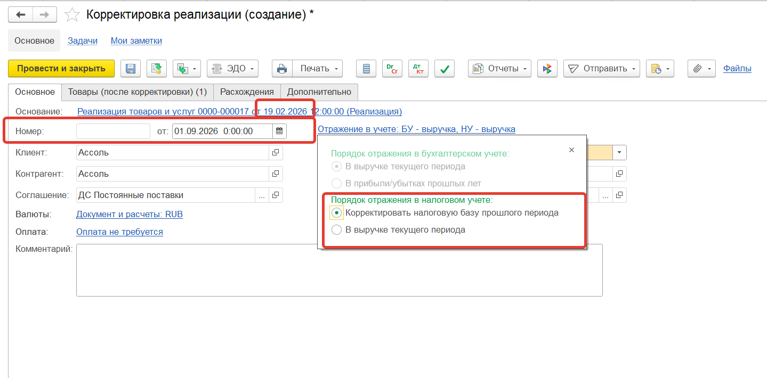The image size is (767, 378).
Task: Open the paperclip attachments dropdown
Action: 701,69
